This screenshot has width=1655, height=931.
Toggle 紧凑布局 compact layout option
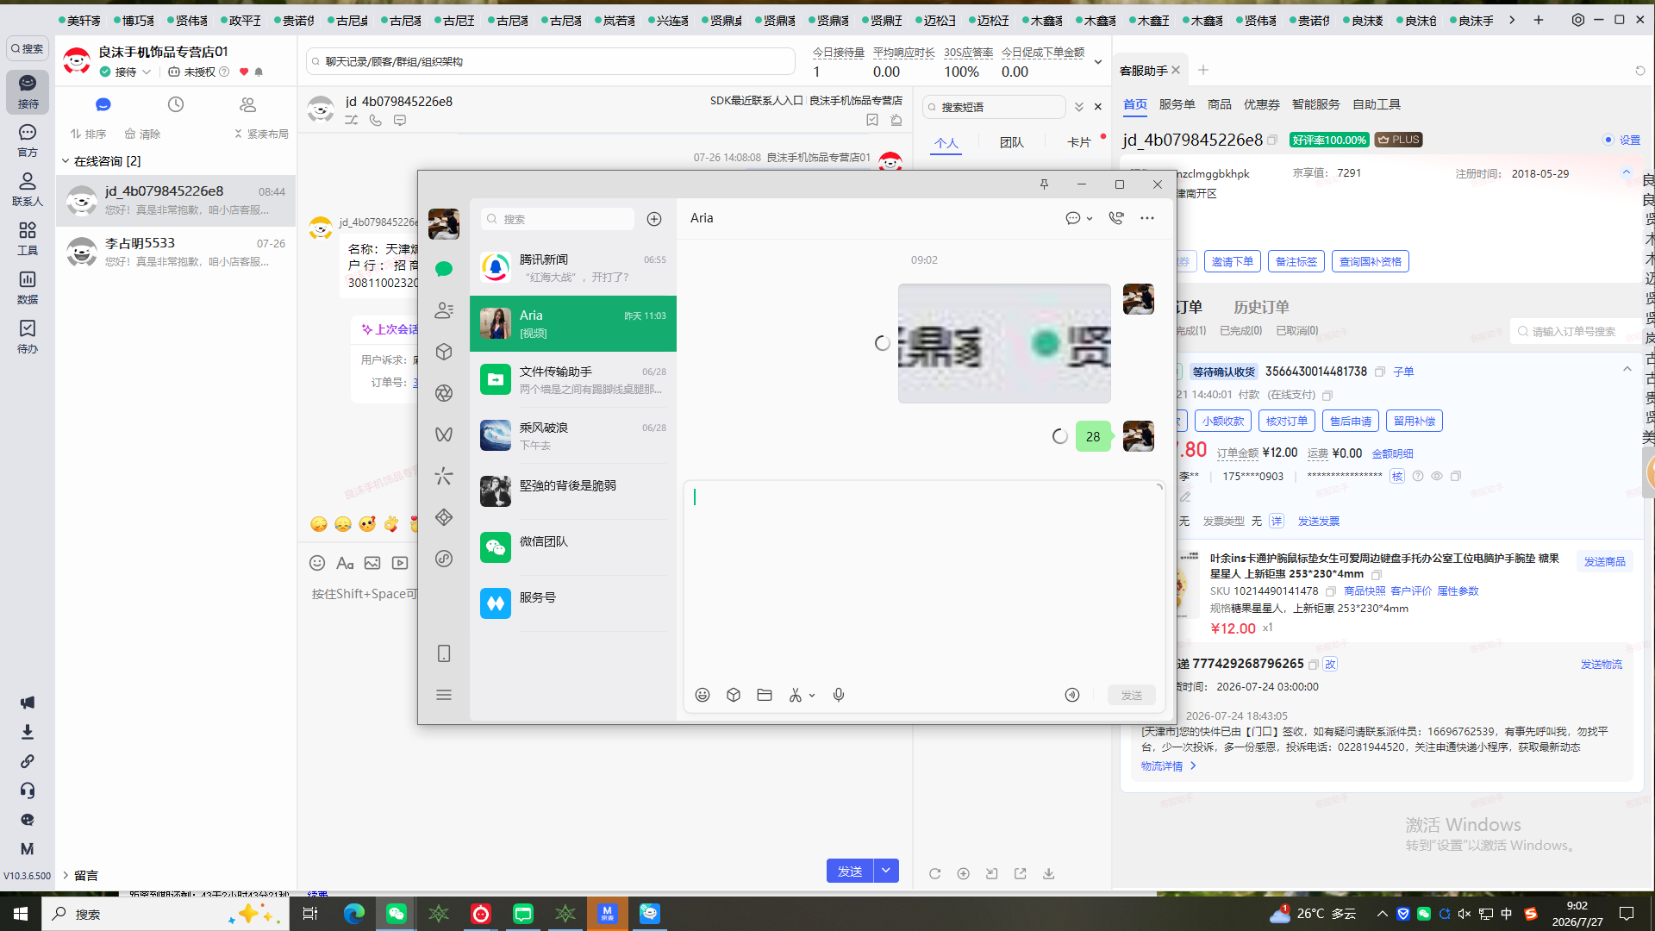261,134
